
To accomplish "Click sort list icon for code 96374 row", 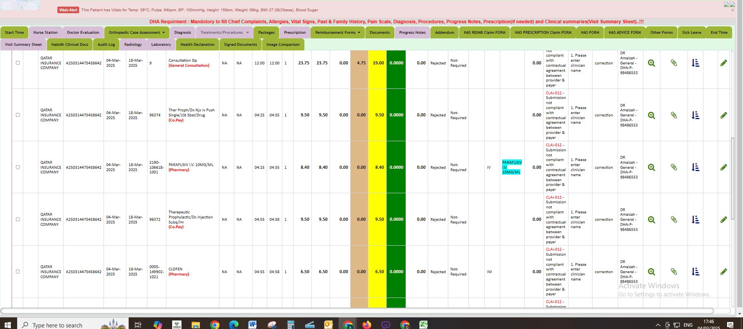I will [695, 115].
